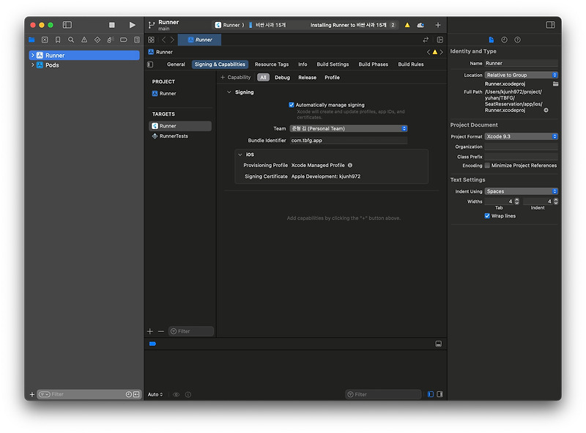Open the Location Relative to Group dropdown

(x=522, y=75)
